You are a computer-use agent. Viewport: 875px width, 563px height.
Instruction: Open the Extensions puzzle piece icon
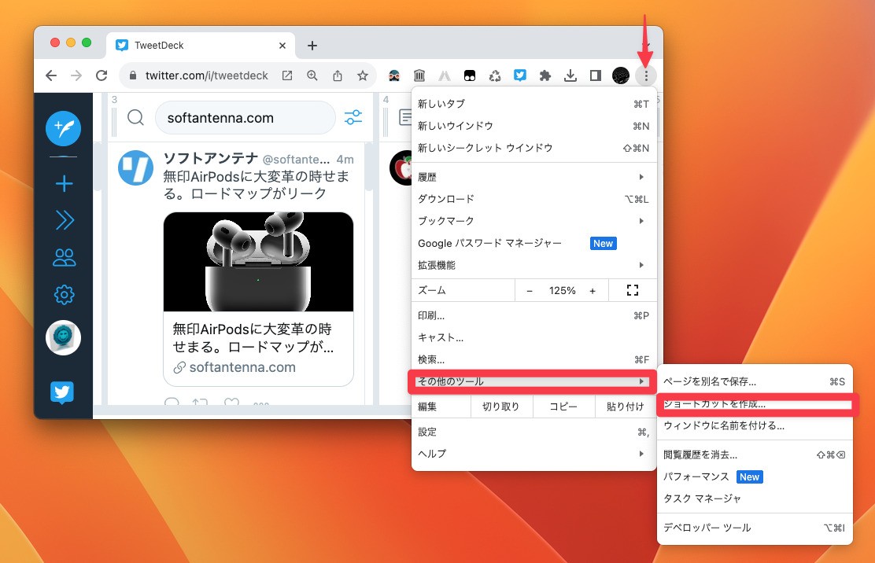click(x=545, y=75)
